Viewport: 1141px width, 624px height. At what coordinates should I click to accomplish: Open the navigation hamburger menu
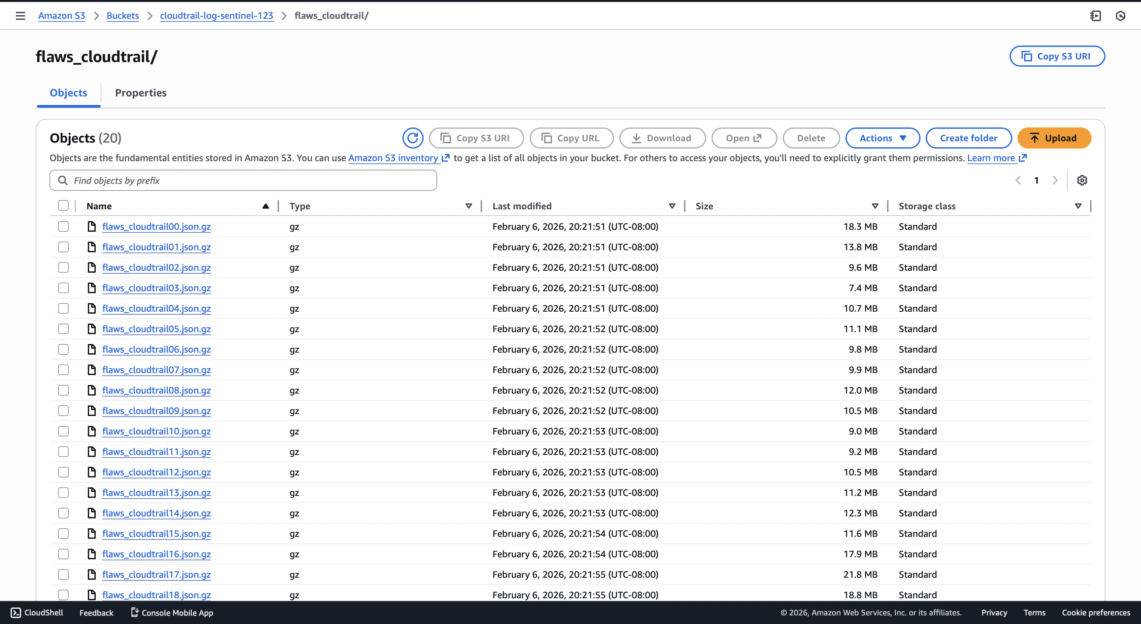tap(20, 16)
